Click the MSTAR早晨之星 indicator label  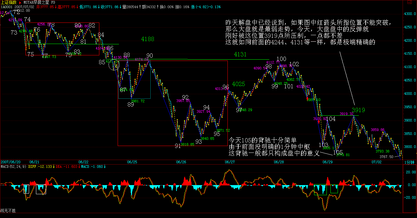(x=36, y=2)
